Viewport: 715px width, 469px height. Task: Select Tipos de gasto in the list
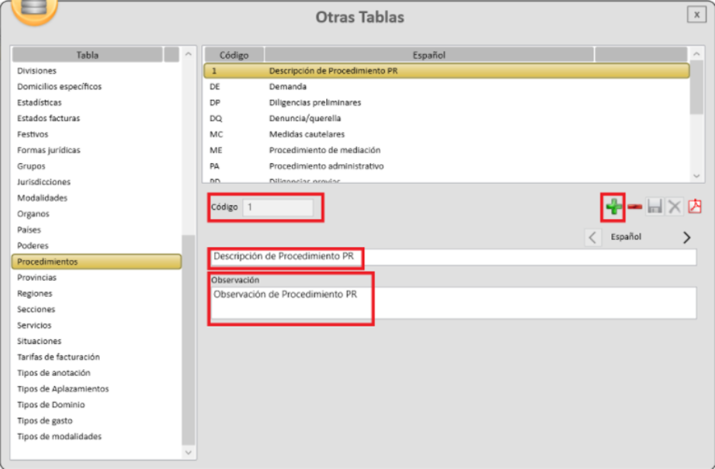point(44,421)
